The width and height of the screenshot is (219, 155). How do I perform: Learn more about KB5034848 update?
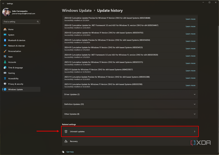(190, 19)
